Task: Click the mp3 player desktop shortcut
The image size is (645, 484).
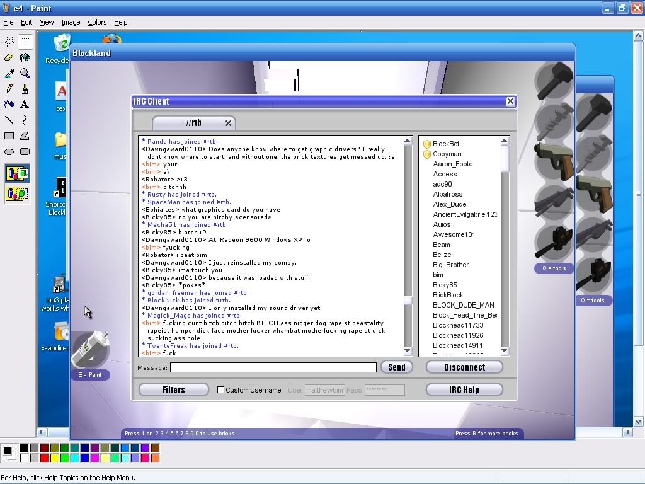Action: click(x=55, y=293)
